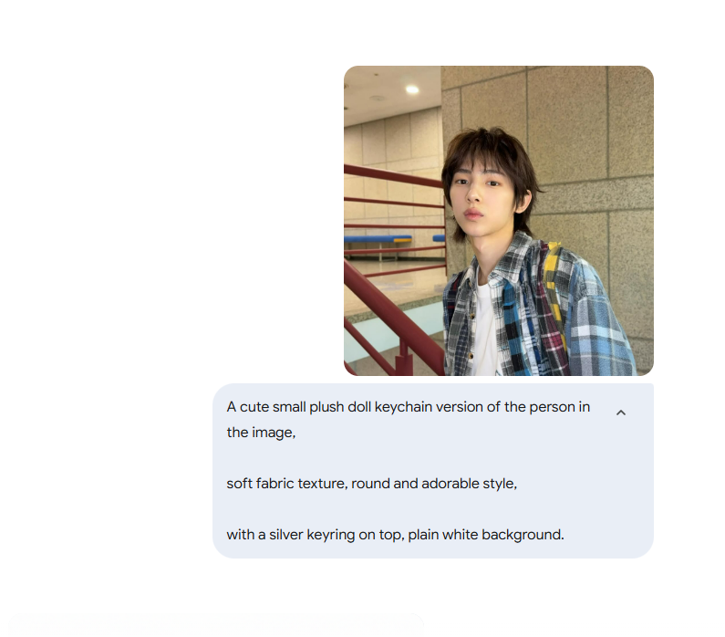Click the word 'background.' in the prompt
The width and height of the screenshot is (725, 637).
[523, 535]
